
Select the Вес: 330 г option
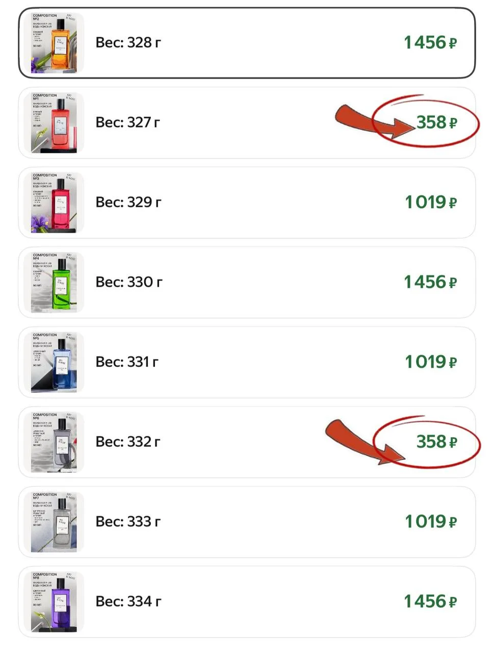(129, 282)
